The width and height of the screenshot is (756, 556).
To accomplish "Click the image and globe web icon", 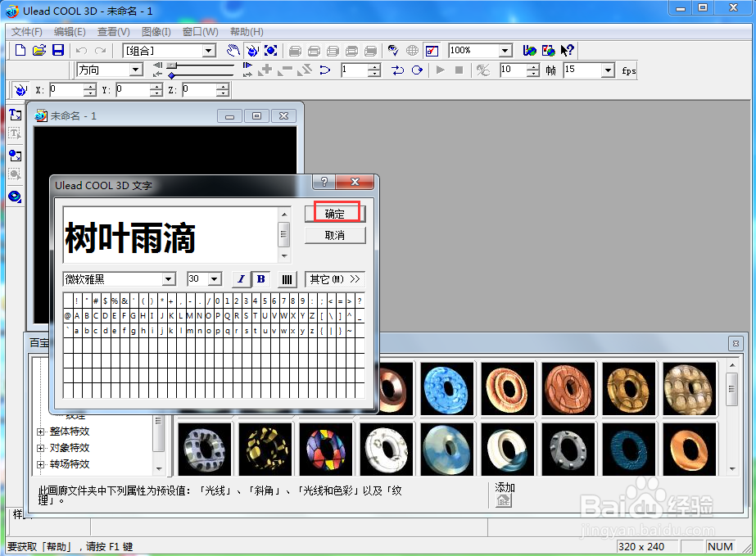I will tap(548, 50).
